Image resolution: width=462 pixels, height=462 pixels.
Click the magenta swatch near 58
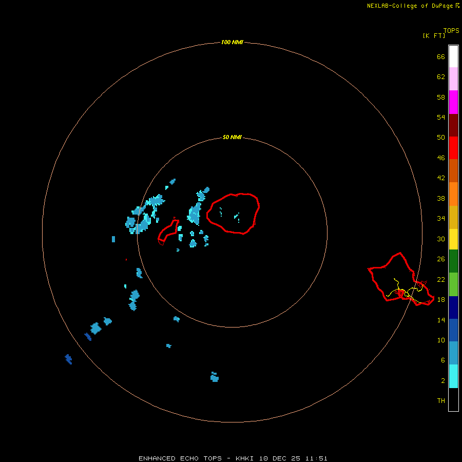tap(453, 102)
